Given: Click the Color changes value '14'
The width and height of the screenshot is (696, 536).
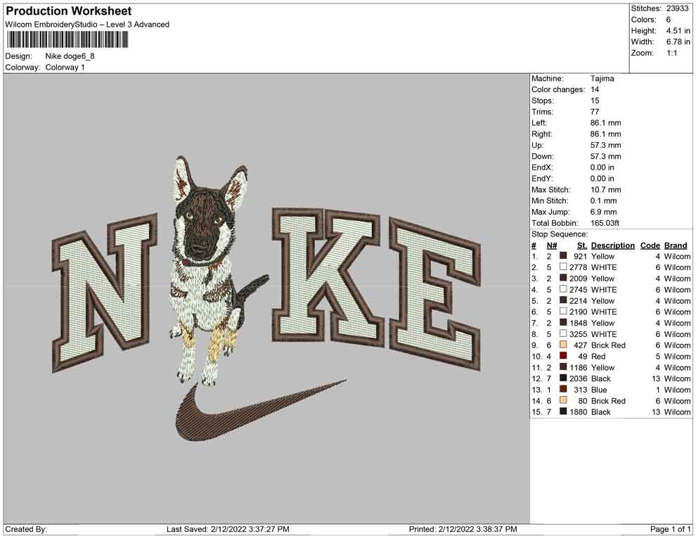Looking at the screenshot, I should pos(595,90).
